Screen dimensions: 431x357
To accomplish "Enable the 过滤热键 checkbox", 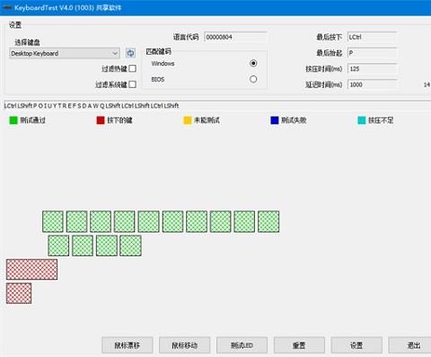I will 133,68.
